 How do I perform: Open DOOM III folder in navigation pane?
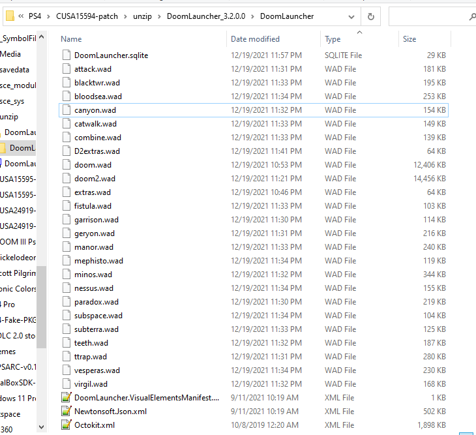coord(18,242)
